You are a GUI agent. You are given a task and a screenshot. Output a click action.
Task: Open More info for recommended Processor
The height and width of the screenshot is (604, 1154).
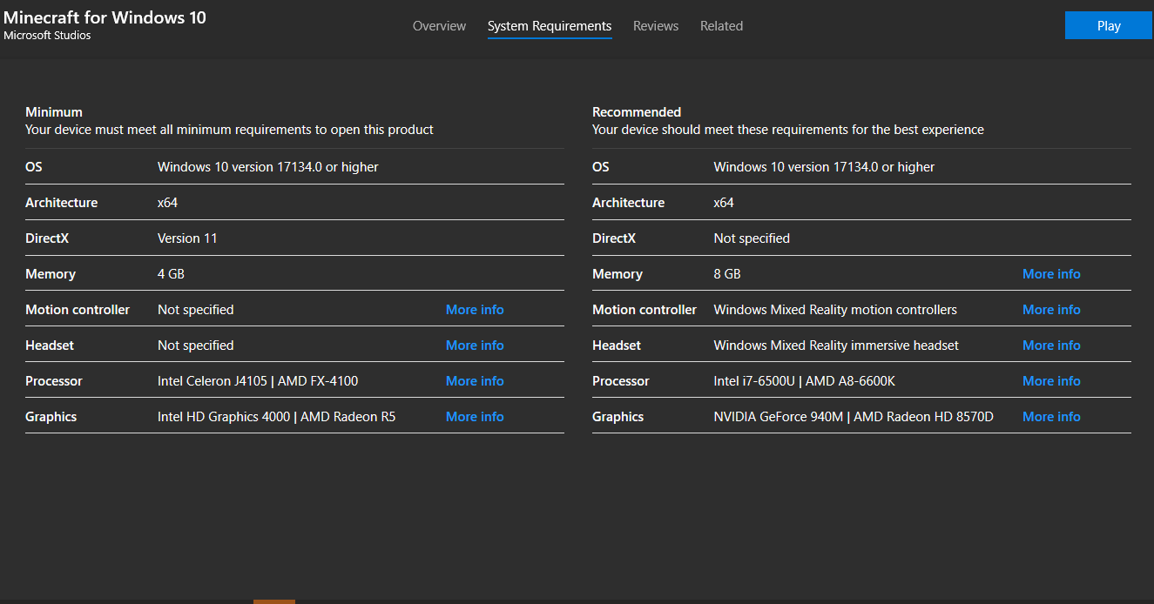coord(1051,381)
